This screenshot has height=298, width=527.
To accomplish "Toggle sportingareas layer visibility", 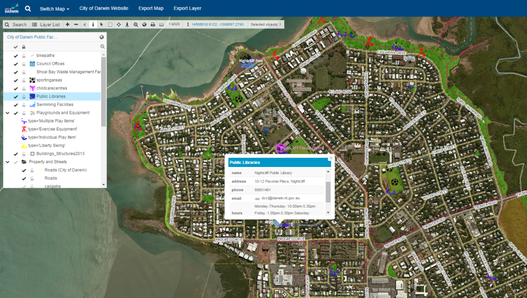I will pyautogui.click(x=15, y=80).
